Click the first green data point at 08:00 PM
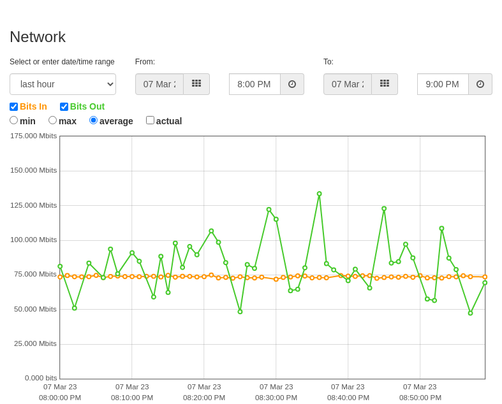This screenshot has height=404, width=502. [x=60, y=266]
